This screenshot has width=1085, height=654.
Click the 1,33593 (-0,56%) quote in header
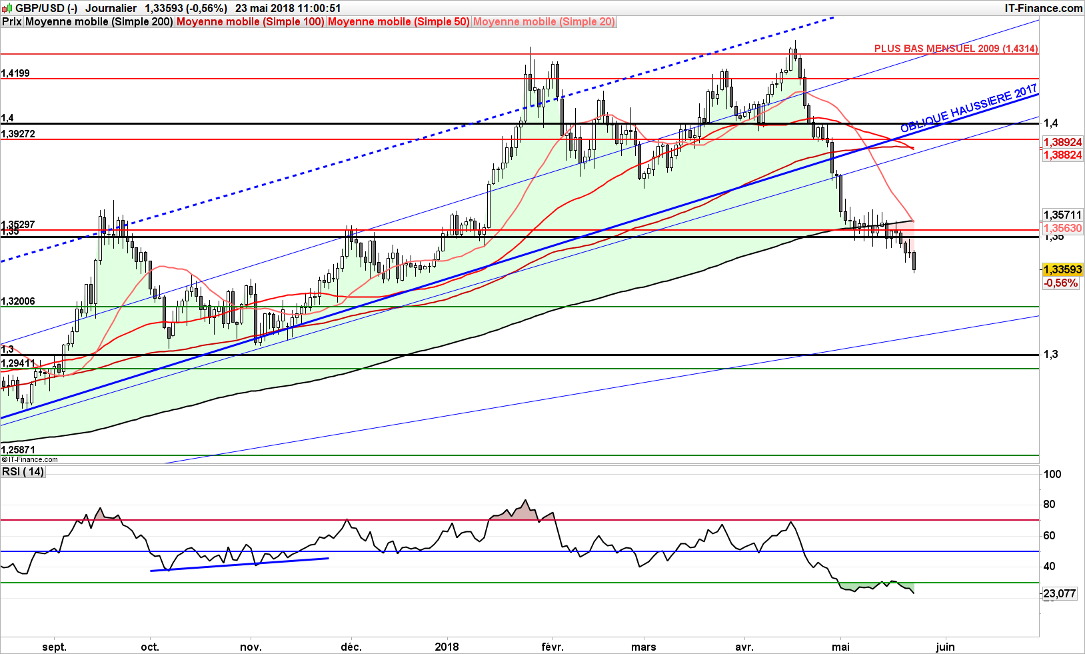point(186,8)
